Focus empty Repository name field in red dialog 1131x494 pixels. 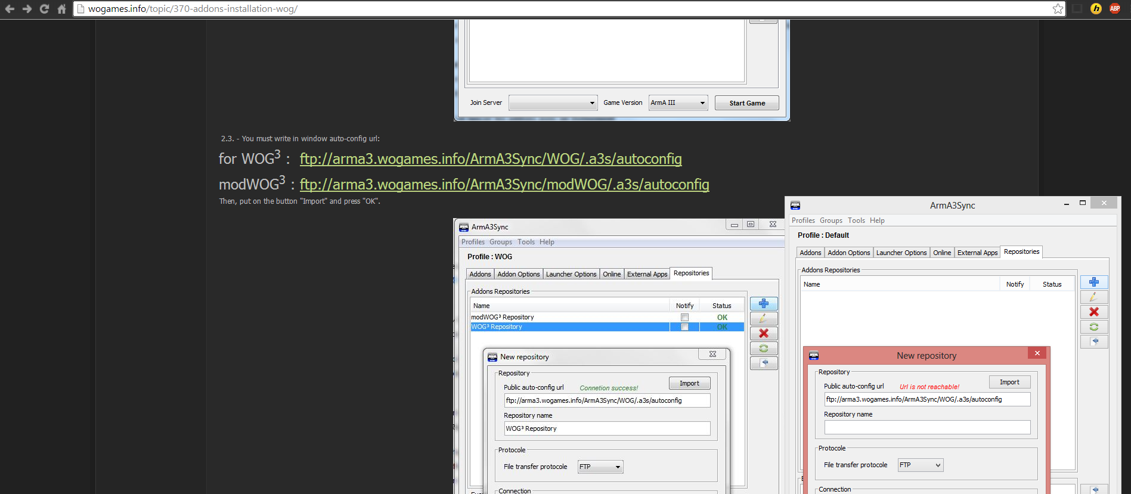click(927, 427)
